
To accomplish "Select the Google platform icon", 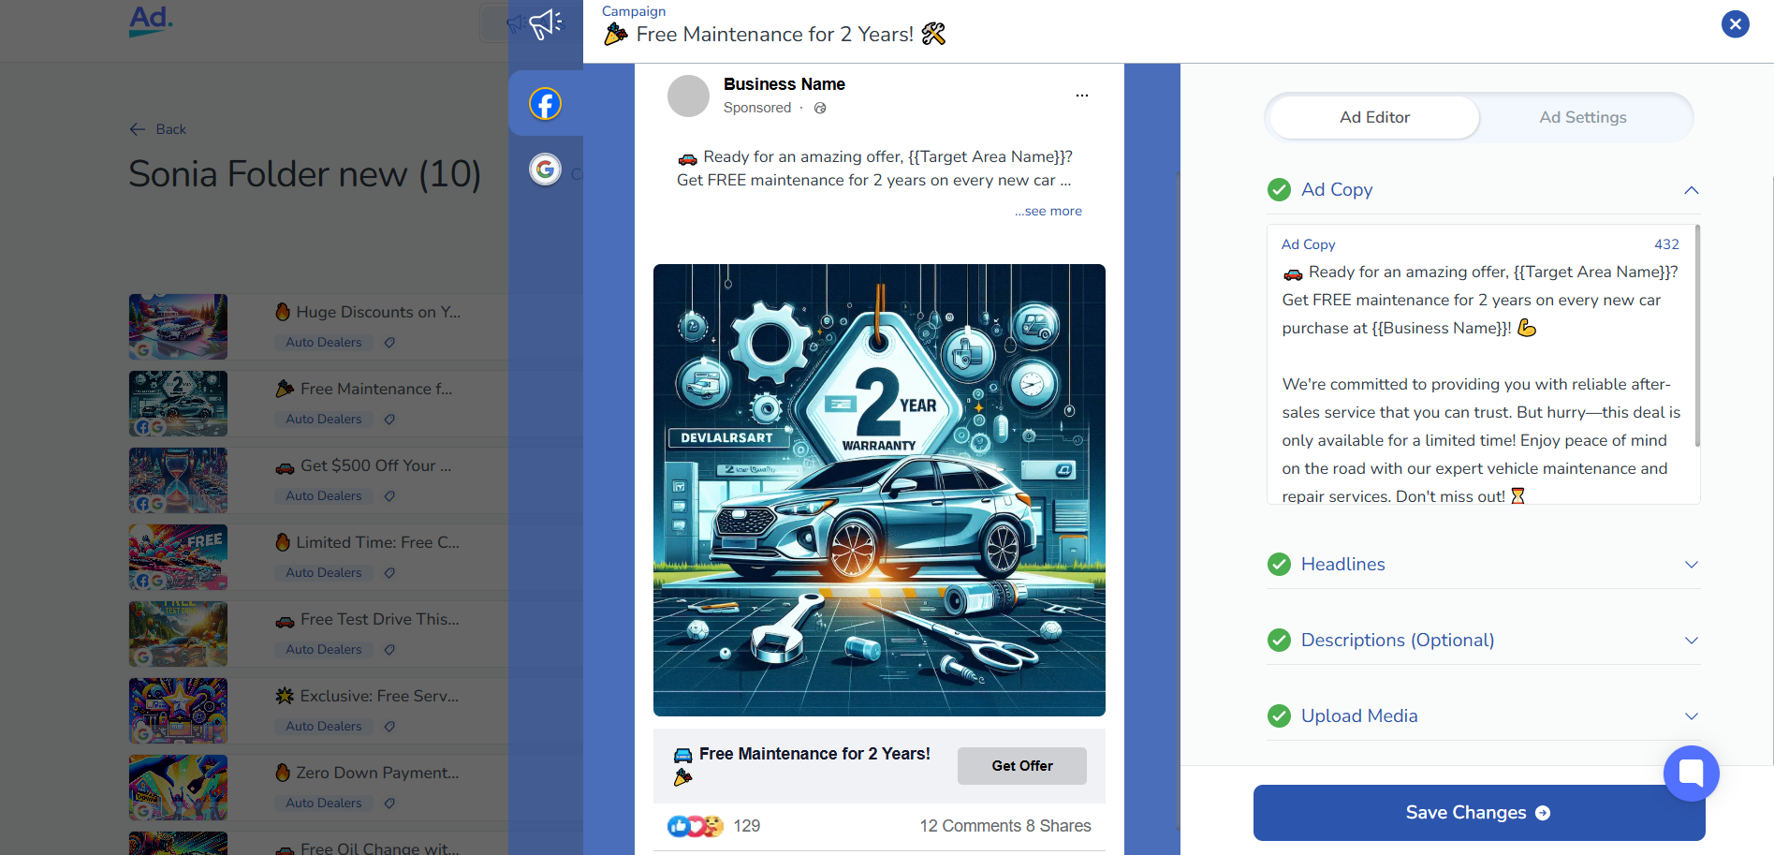I will click(x=545, y=170).
